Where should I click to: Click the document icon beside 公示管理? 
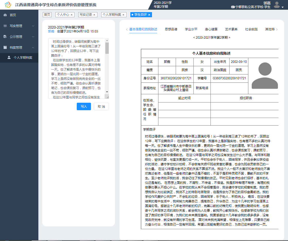[x=5, y=37]
